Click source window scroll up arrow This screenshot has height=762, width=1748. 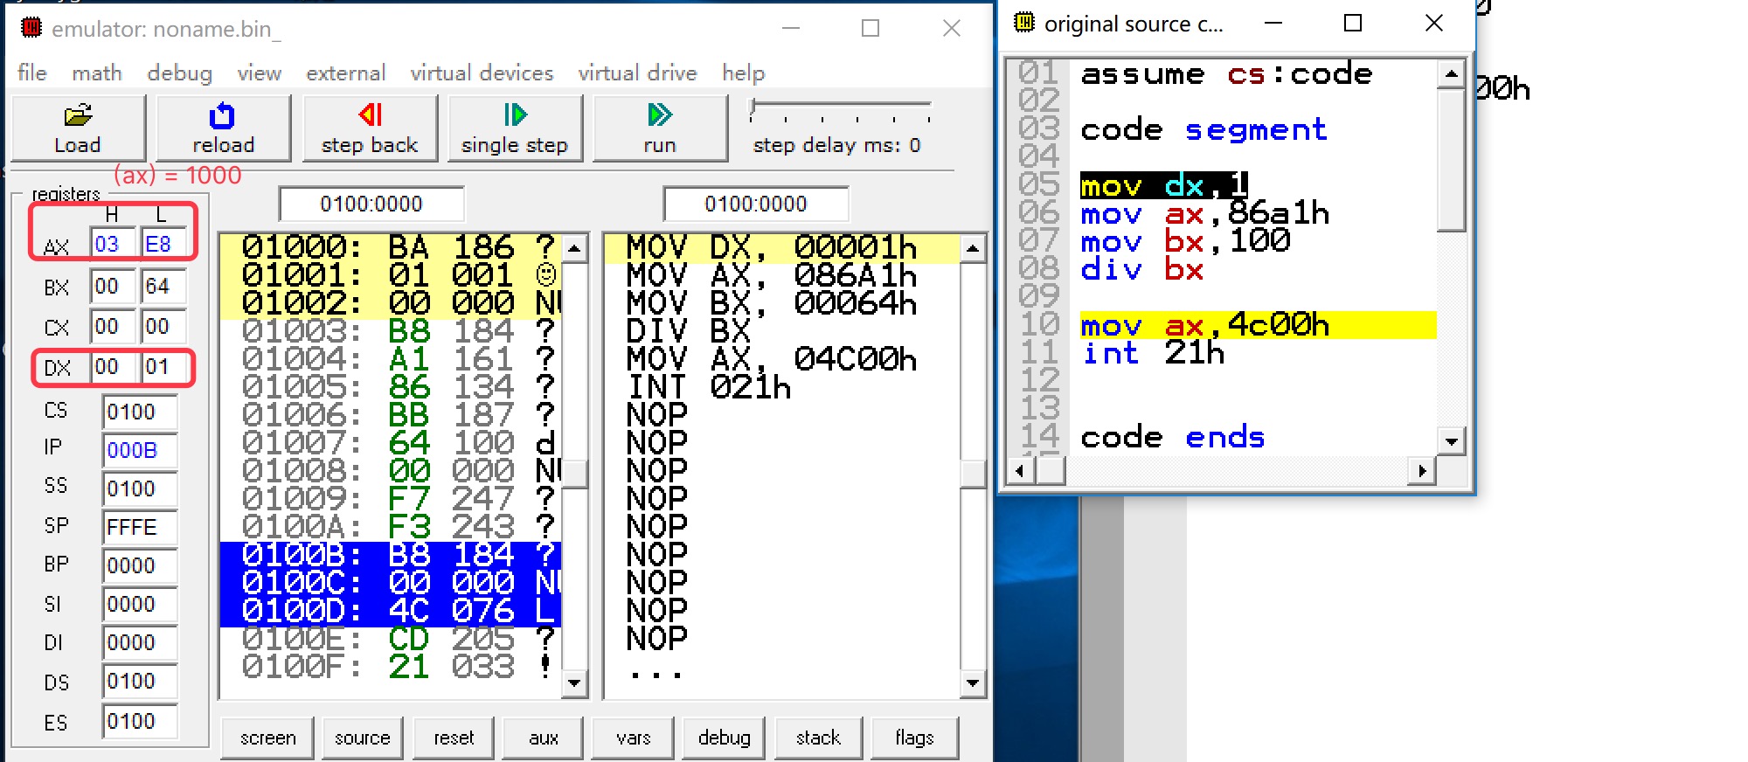[1451, 74]
